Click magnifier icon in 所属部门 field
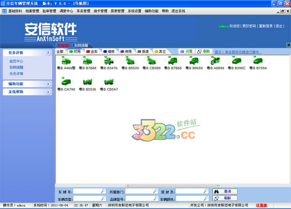 156,191
